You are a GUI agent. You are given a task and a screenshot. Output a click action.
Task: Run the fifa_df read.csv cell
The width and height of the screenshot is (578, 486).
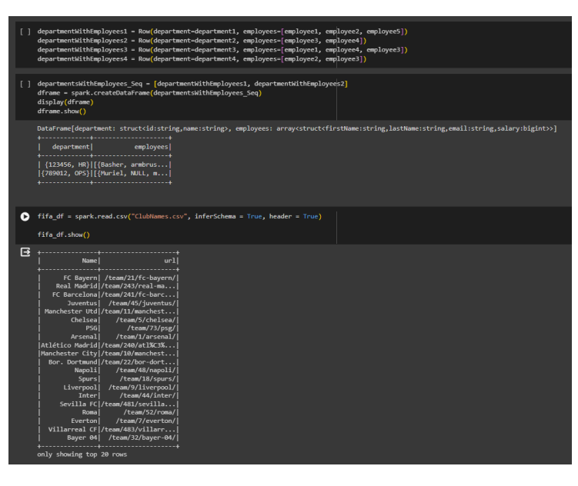pyautogui.click(x=25, y=217)
